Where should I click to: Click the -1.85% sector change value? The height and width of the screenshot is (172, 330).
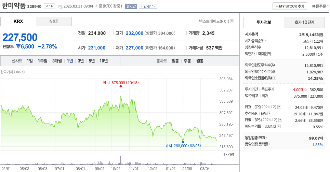tap(317, 145)
